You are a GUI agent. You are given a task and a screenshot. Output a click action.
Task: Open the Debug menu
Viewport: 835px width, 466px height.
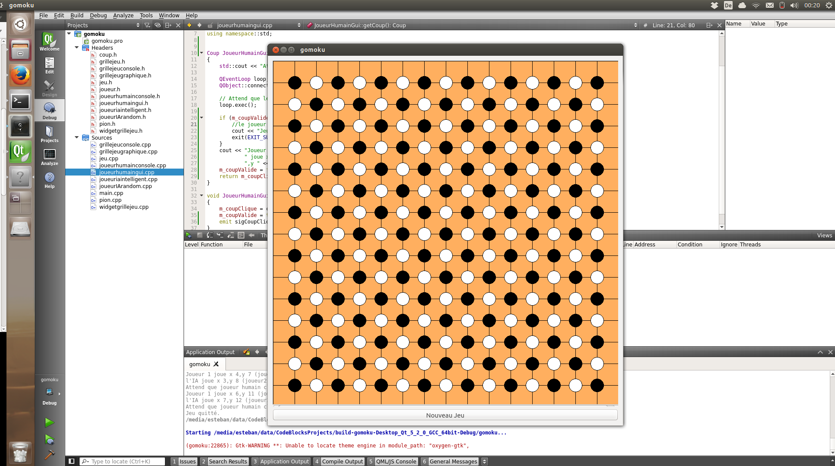(x=98, y=15)
